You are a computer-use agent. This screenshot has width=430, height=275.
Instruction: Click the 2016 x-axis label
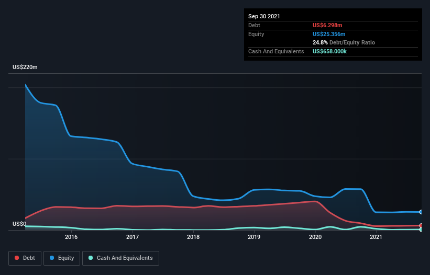71,237
